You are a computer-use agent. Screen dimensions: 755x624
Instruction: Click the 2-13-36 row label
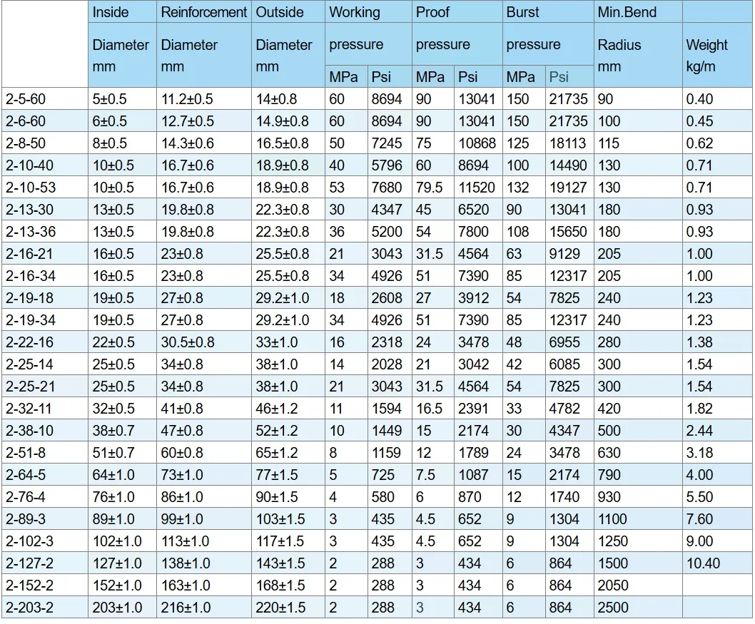pyautogui.click(x=29, y=232)
